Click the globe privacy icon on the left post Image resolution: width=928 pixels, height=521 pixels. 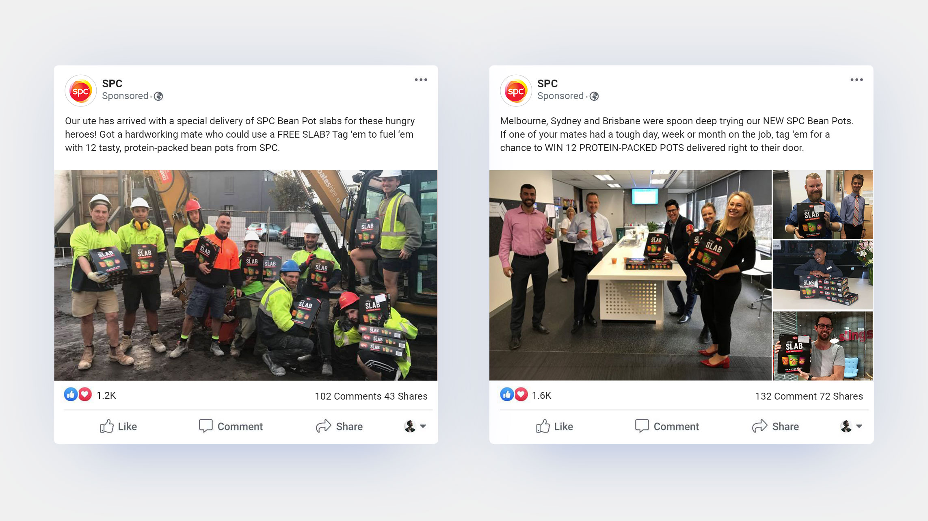(158, 96)
